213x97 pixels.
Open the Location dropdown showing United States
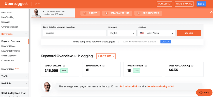(x=156, y=33)
